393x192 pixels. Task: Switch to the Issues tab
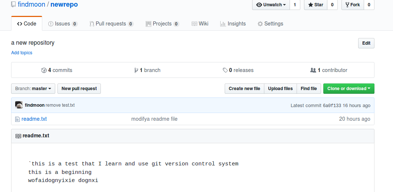click(x=62, y=24)
